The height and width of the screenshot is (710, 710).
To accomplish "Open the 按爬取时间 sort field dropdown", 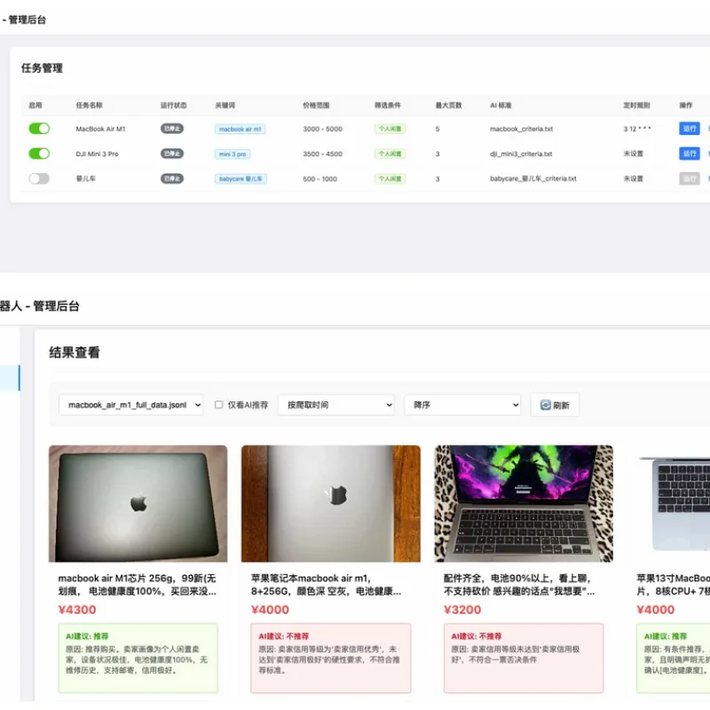I will (336, 405).
